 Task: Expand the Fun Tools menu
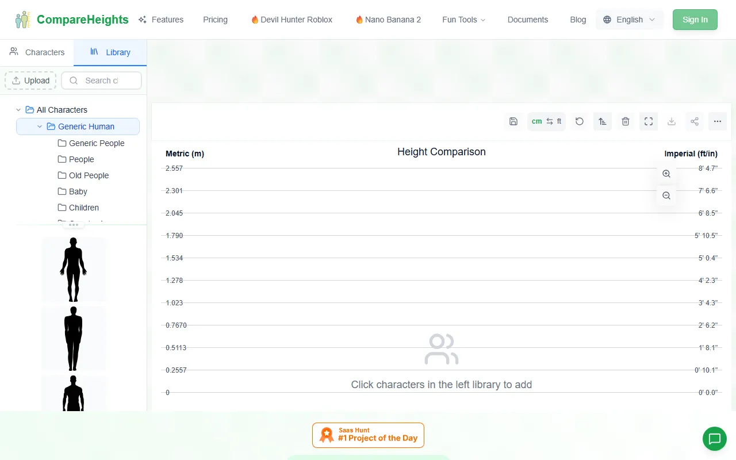pyautogui.click(x=463, y=20)
